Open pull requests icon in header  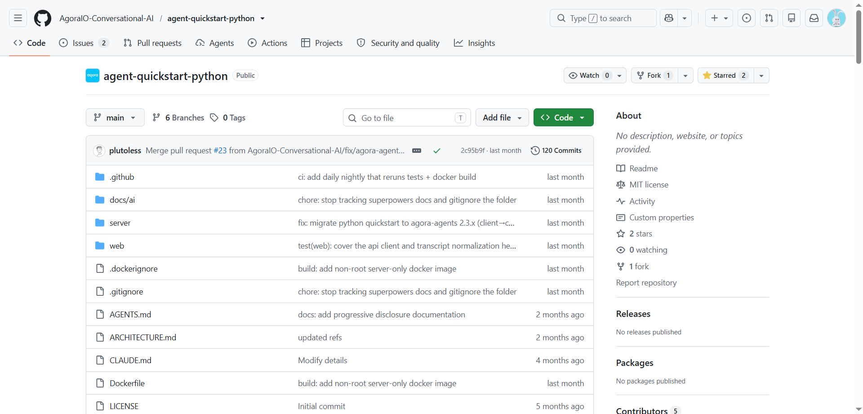[x=769, y=18]
